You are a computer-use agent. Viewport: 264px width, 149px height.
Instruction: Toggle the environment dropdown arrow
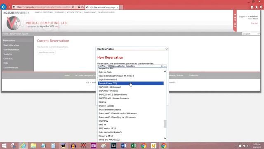165,66
